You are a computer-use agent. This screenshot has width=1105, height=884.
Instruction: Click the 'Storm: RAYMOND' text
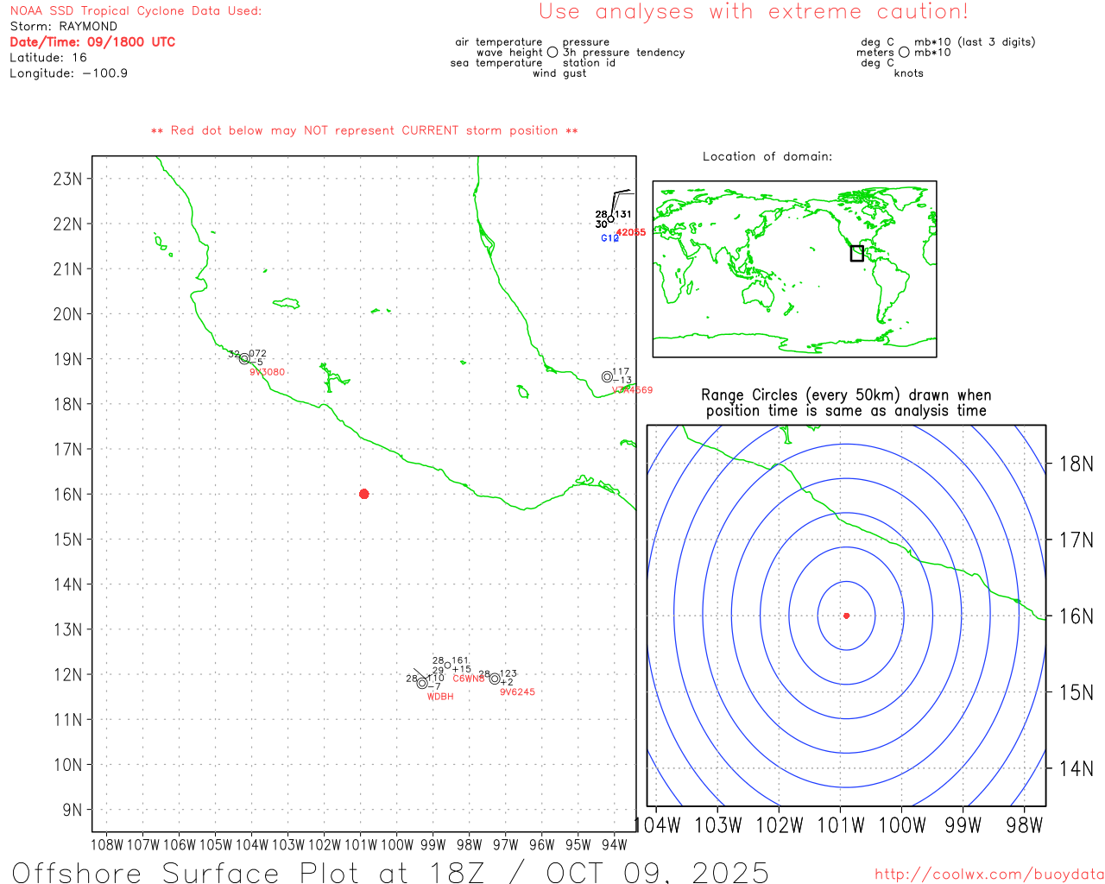click(63, 27)
